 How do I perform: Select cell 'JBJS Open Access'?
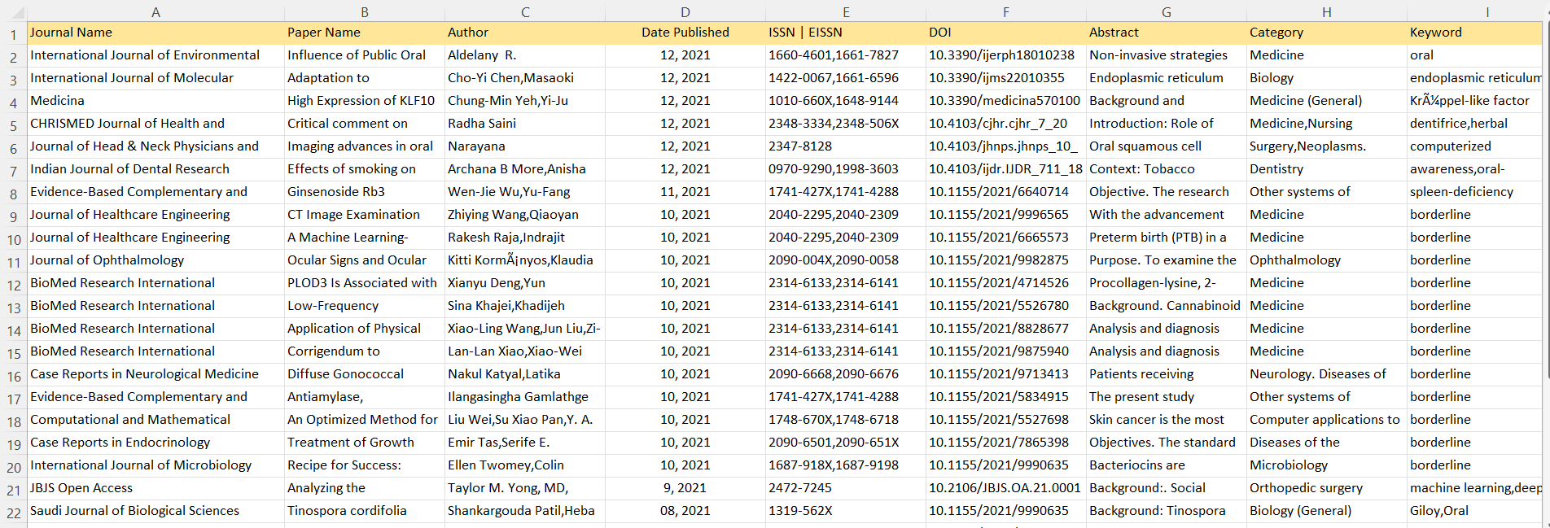pyautogui.click(x=155, y=488)
